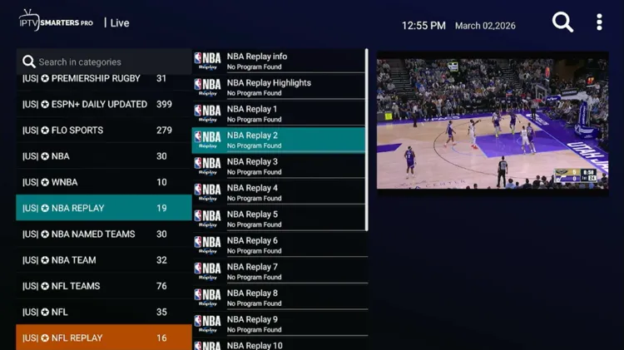The height and width of the screenshot is (350, 624).
Task: Select the NBA Replay 1 channel
Action: [279, 113]
